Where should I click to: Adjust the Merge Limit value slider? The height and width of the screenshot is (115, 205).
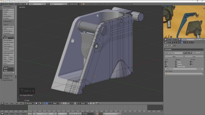[184, 69]
